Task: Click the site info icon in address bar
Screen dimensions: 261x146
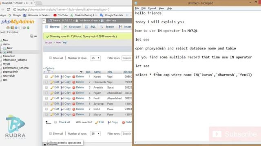Action: click(15, 9)
